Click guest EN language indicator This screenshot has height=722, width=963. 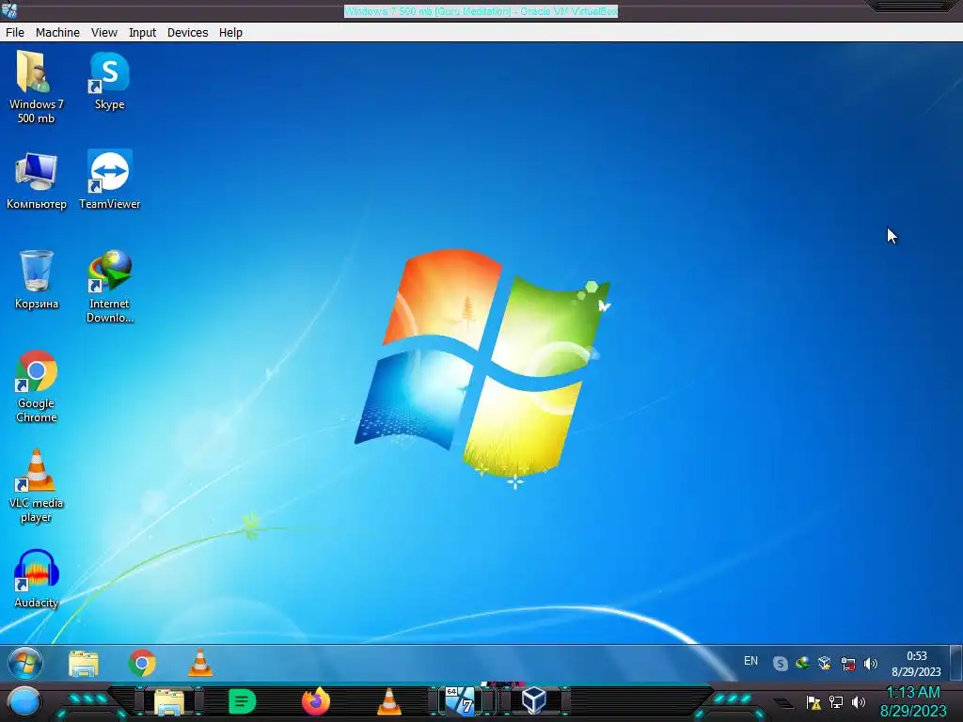pyautogui.click(x=750, y=661)
